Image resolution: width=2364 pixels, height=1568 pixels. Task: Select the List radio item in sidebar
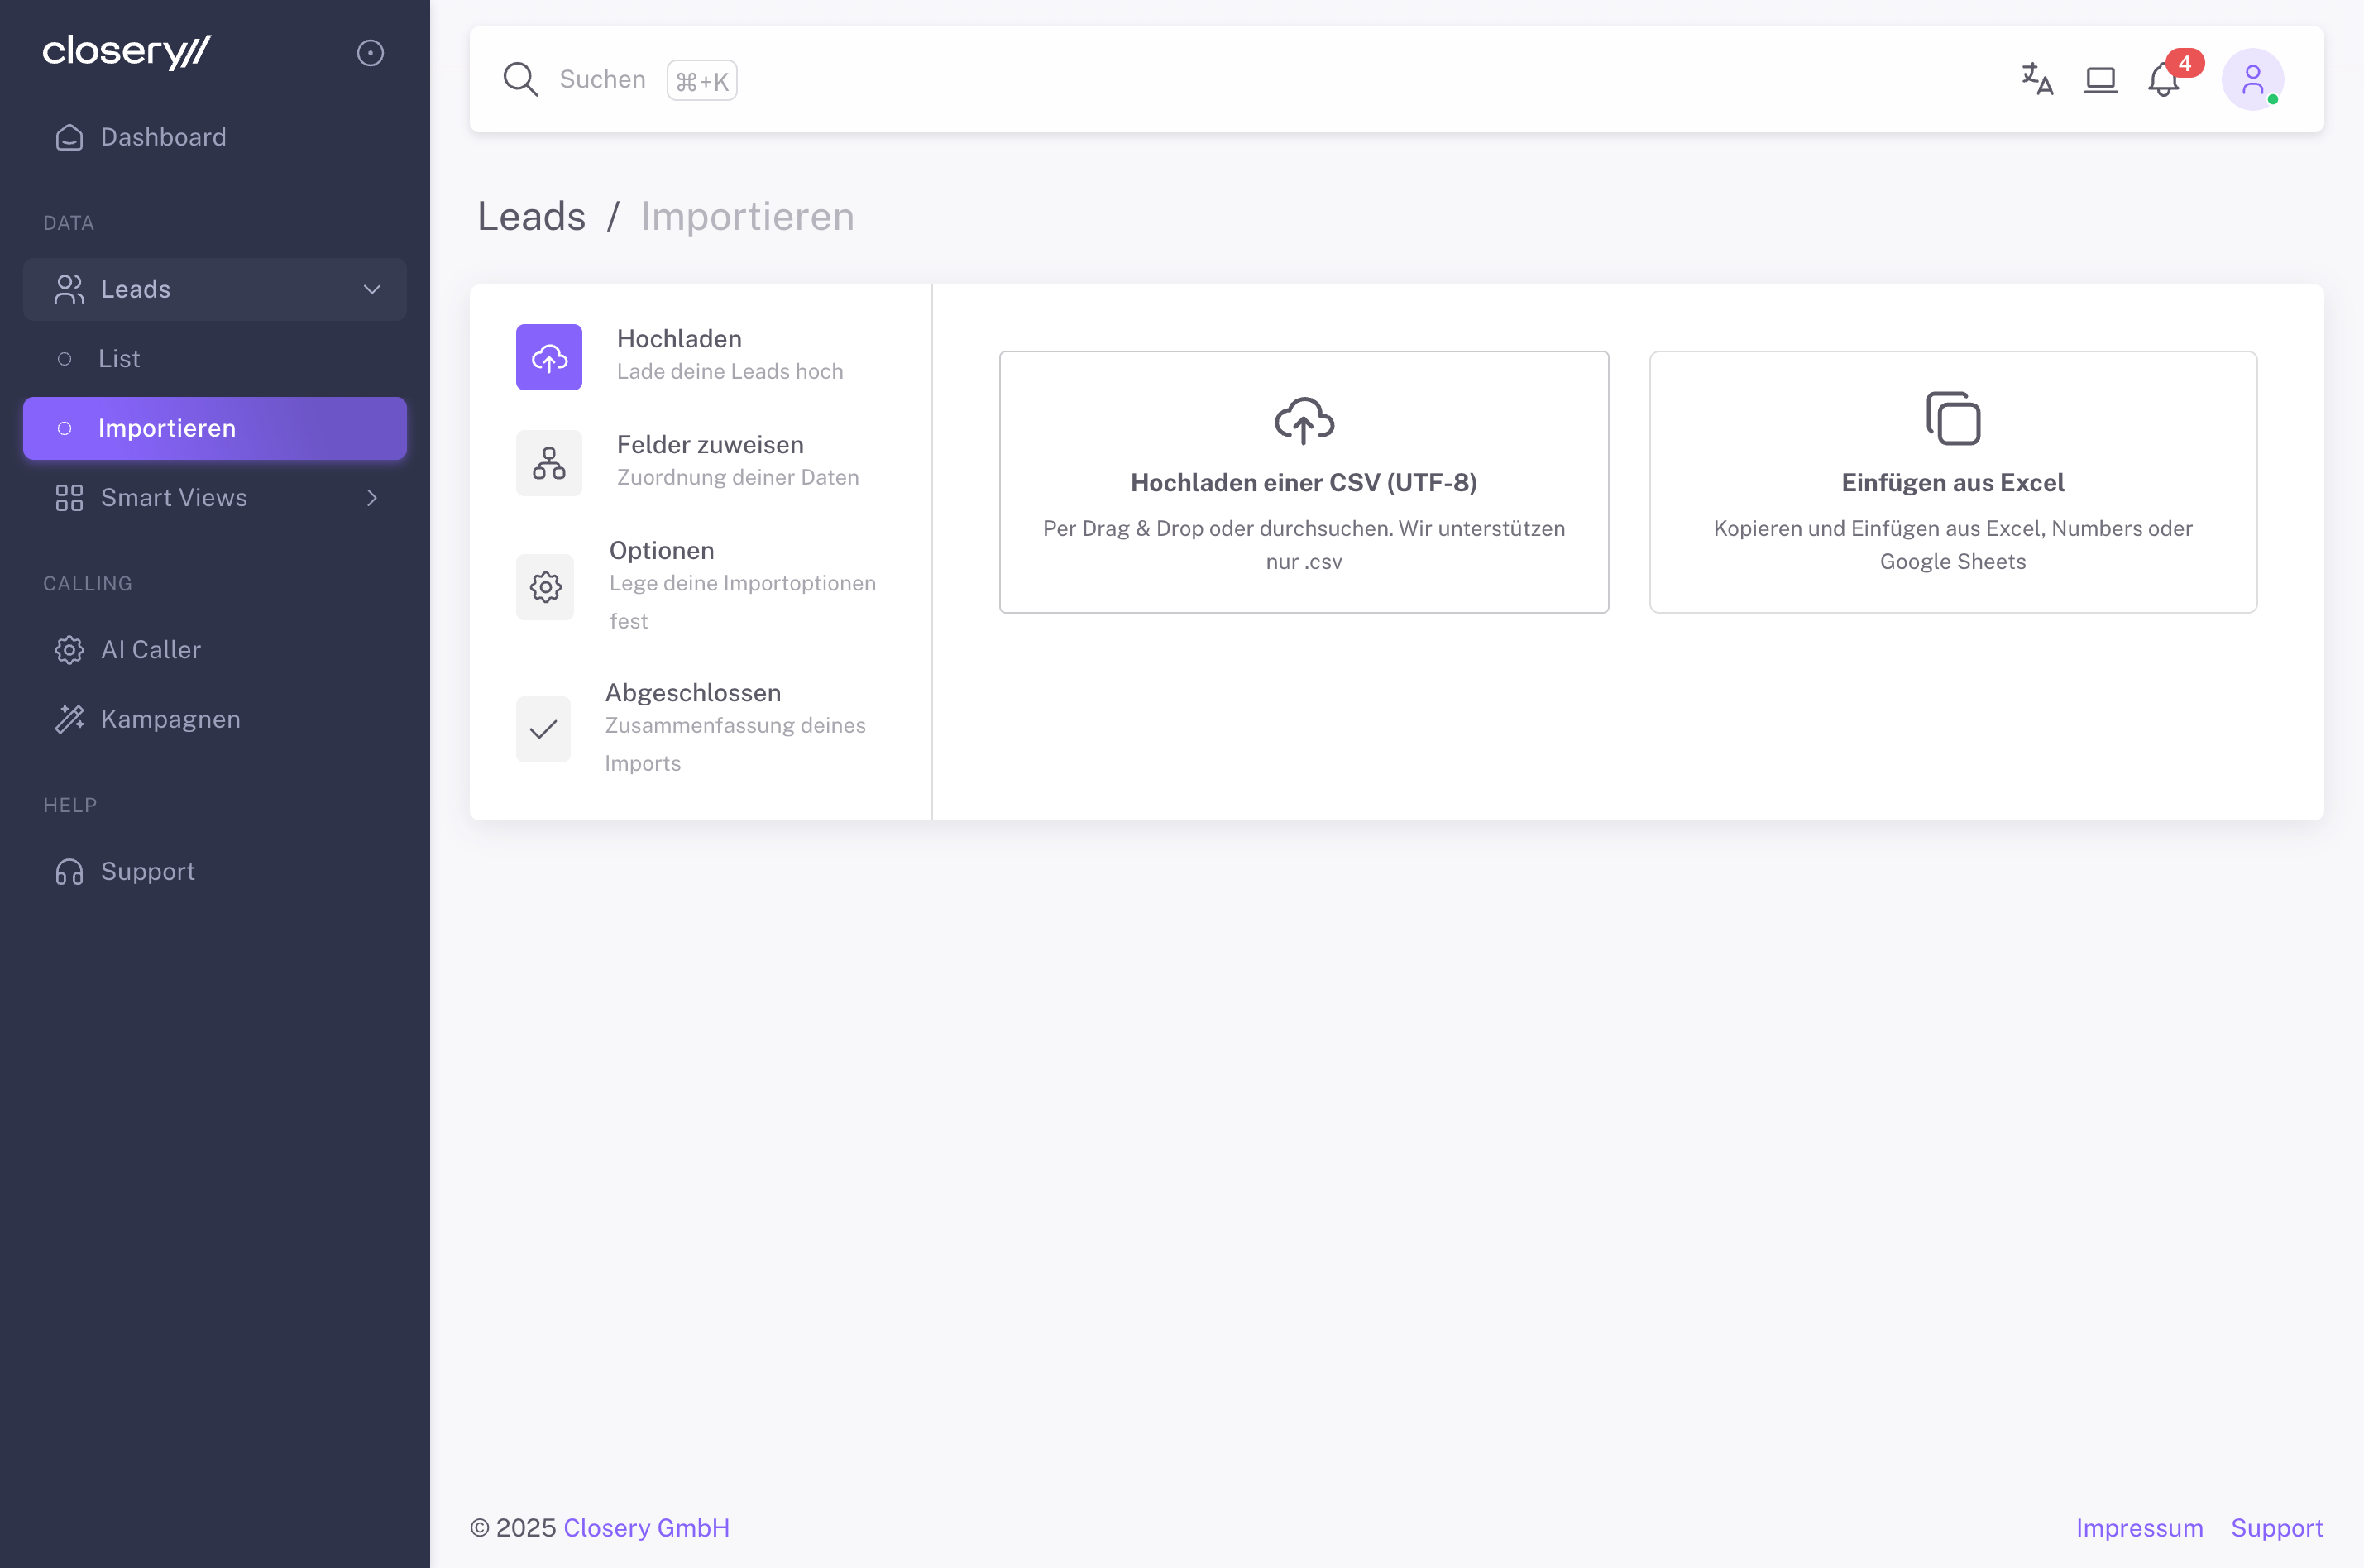[119, 359]
